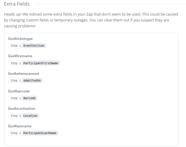186x147 pixels.
Task: Select the Barcode field tag
Action: tap(30, 98)
